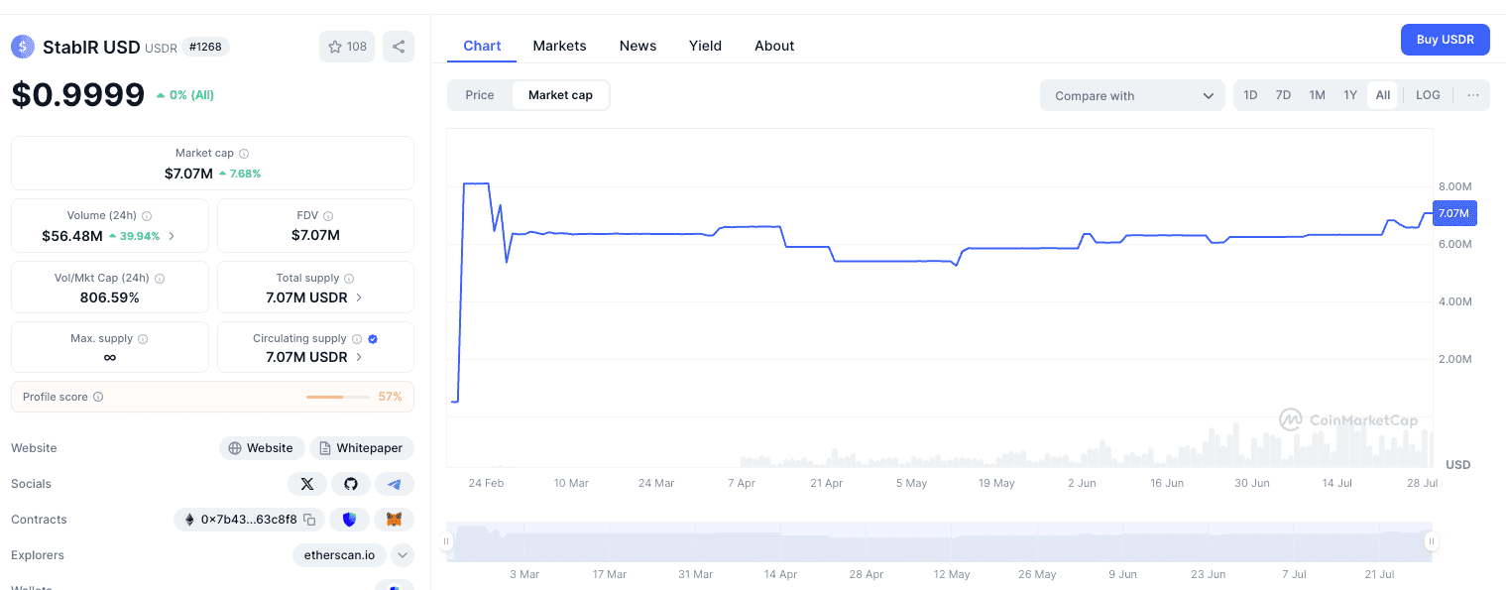Click the #1268 rank badge
Viewport: 1506px width, 590px height.
(x=206, y=47)
